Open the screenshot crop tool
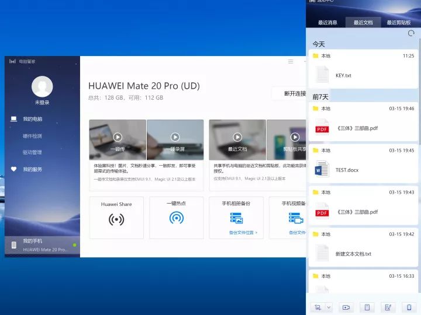 [318, 307]
